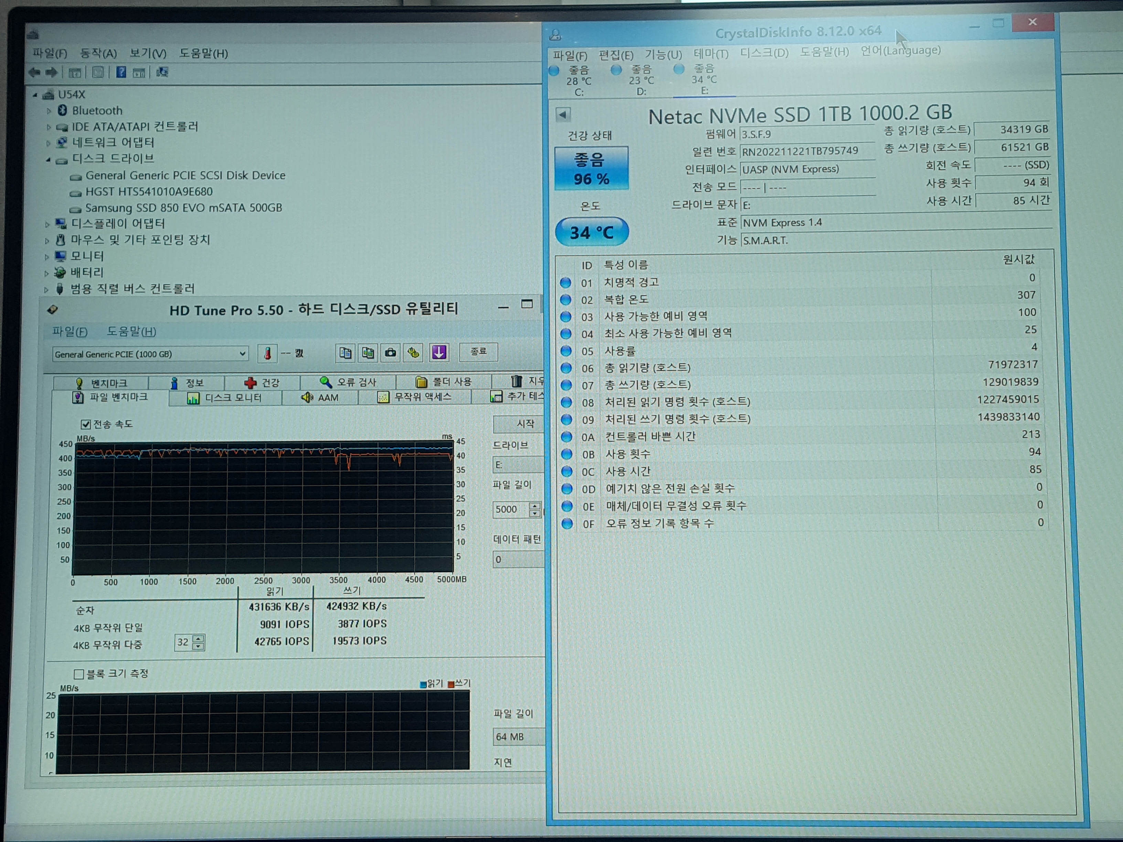Expand the 배터리 tree node
The image size is (1123, 842).
[46, 273]
